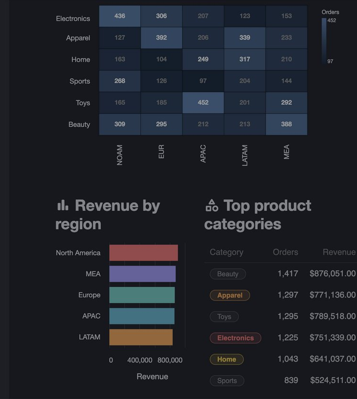Click the Beauty heatmap row label
The image size is (357, 399).
click(79, 124)
